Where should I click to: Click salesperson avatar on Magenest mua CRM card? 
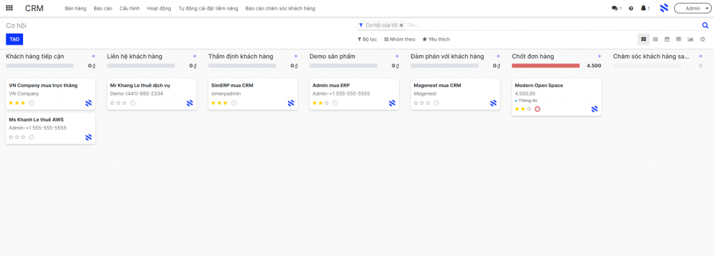pos(493,103)
